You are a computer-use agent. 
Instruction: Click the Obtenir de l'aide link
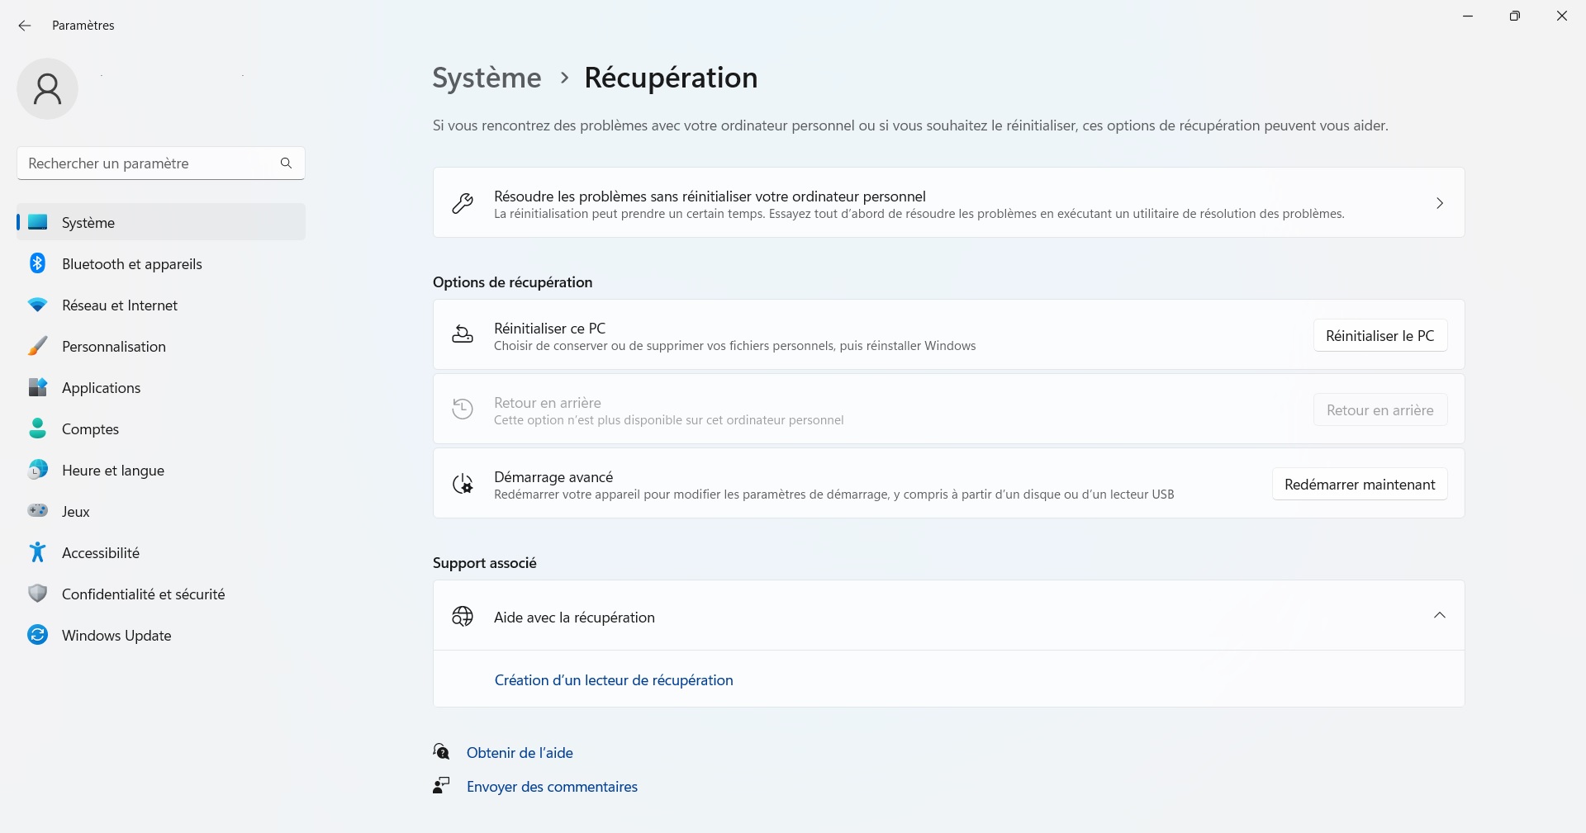click(520, 753)
